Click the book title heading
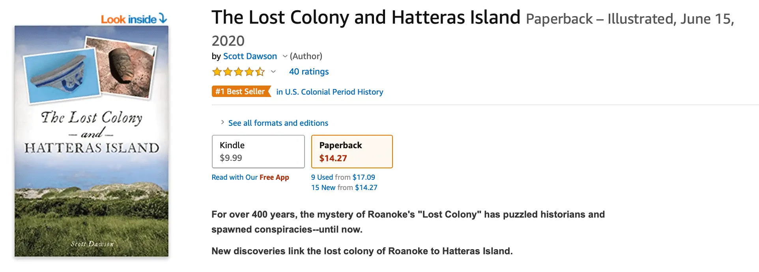Screen dimensions: 759x272 click(366, 18)
